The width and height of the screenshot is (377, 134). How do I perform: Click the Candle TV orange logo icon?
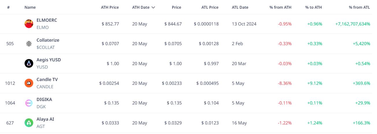29,83
